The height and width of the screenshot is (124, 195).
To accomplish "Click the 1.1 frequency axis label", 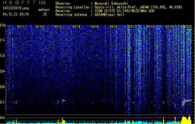I will point(2,40).
